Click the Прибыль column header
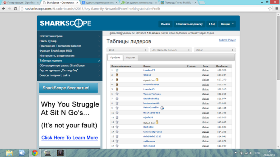Image resolution: width=280 pixels, height=157 pixels. click(222, 66)
